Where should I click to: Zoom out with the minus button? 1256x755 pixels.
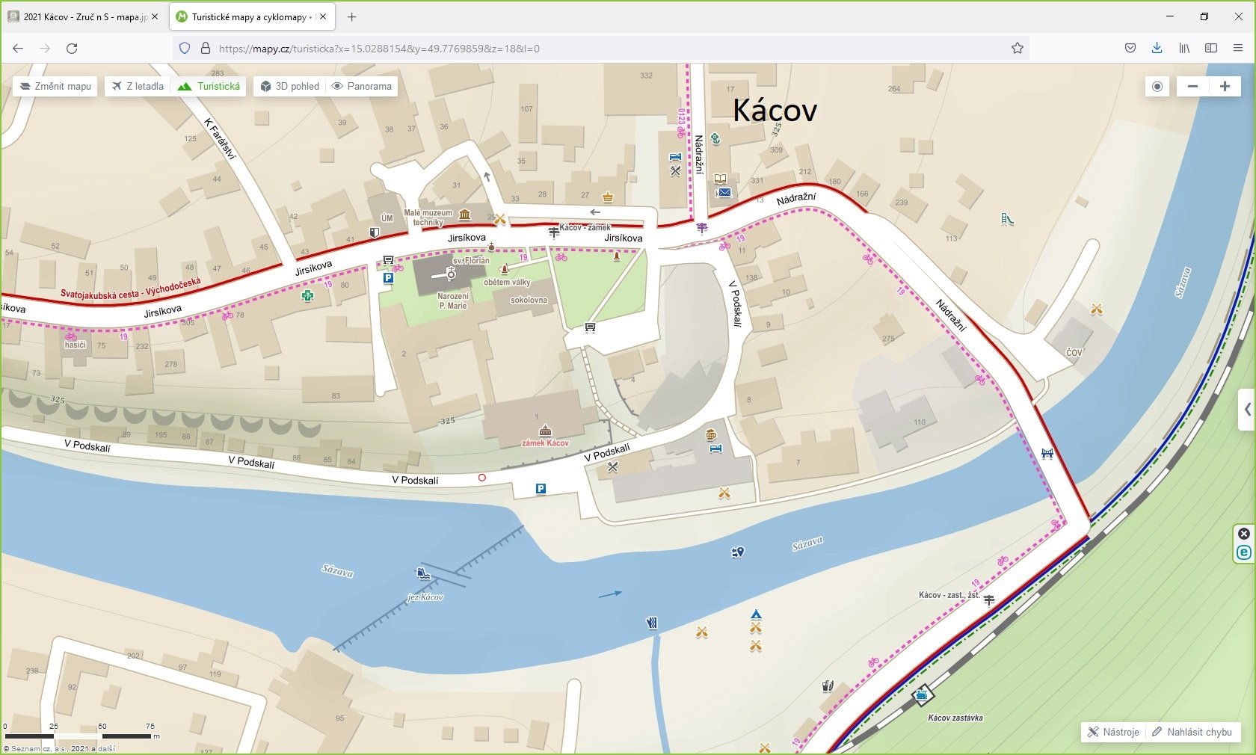pos(1192,86)
